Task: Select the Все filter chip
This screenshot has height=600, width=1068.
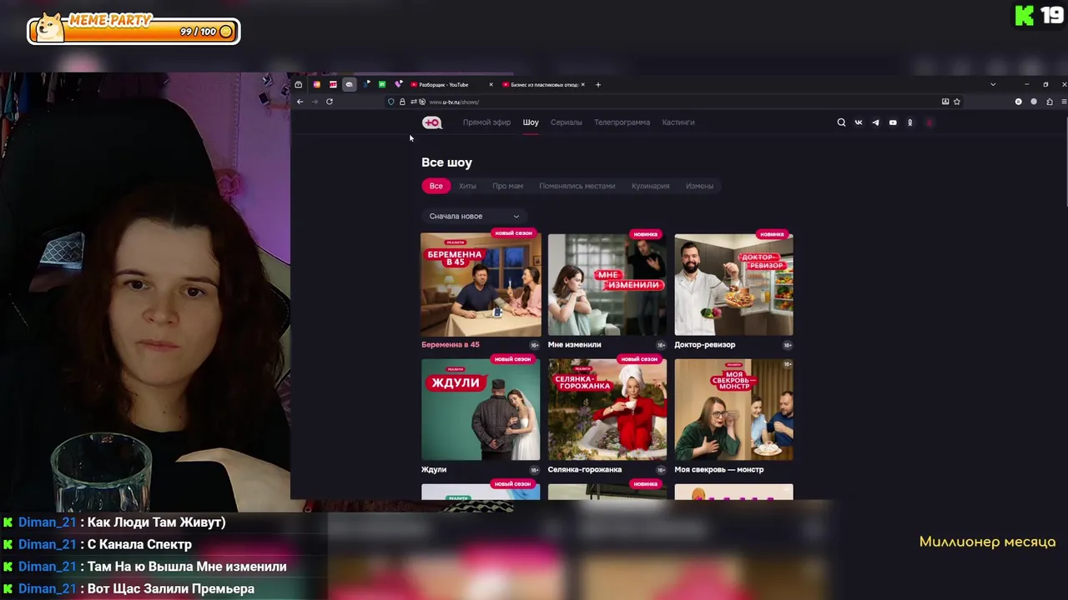Action: tap(436, 186)
